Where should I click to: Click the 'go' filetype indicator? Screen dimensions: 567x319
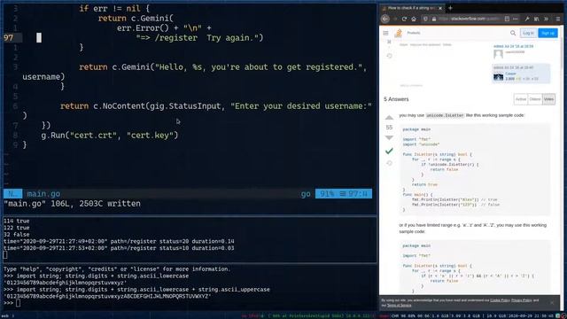click(x=306, y=194)
